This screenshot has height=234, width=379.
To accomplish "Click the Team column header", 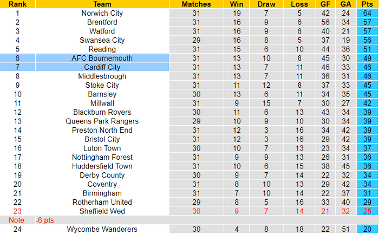I will pos(102,4).
